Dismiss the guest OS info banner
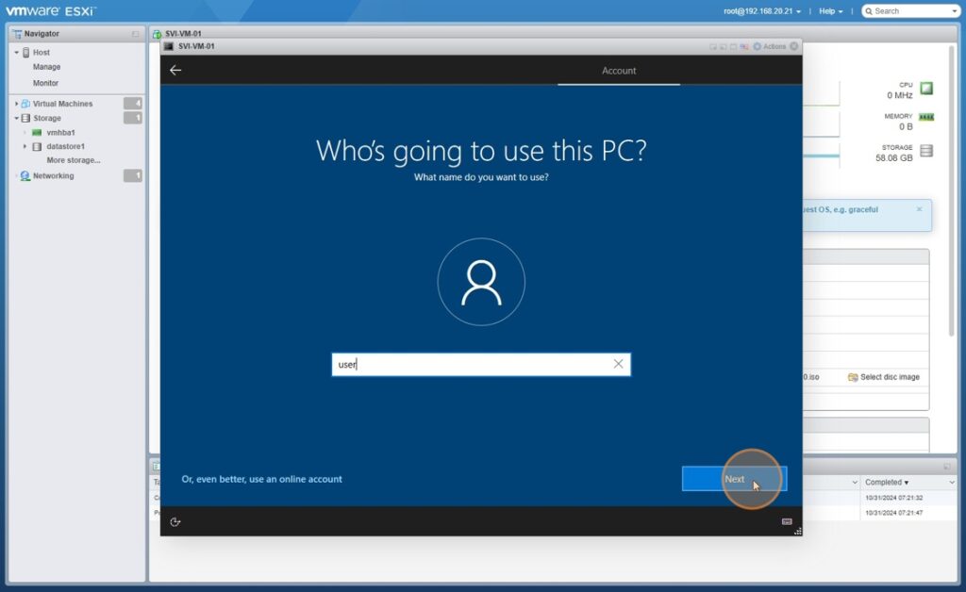The height and width of the screenshot is (592, 966). pos(919,209)
